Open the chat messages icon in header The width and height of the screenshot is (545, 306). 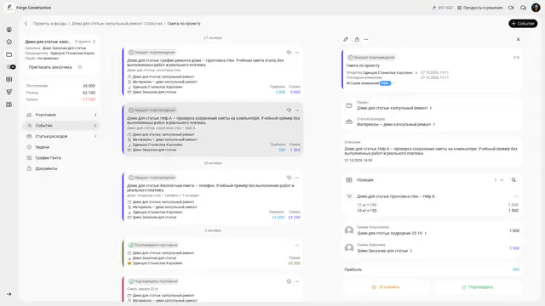(x=523, y=8)
